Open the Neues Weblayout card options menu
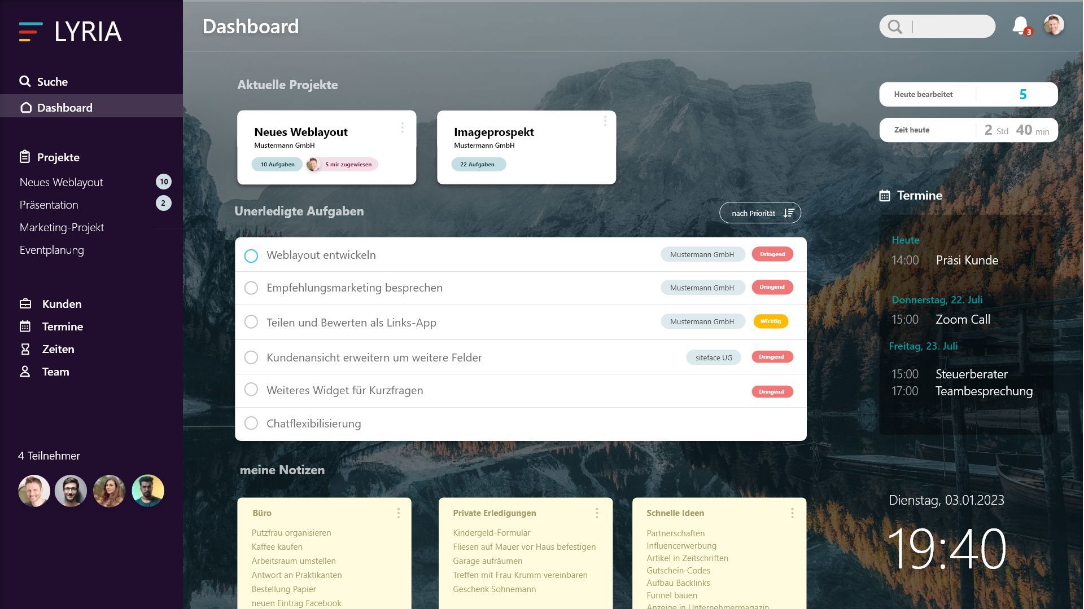This screenshot has height=609, width=1084. (x=403, y=127)
